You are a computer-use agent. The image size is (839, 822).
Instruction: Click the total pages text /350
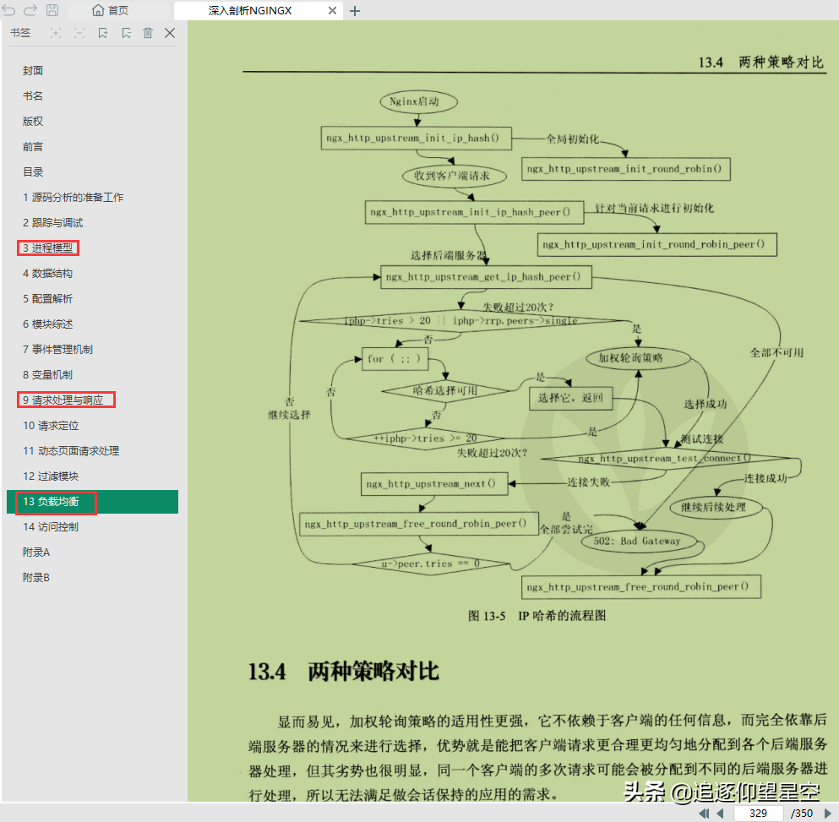point(802,814)
